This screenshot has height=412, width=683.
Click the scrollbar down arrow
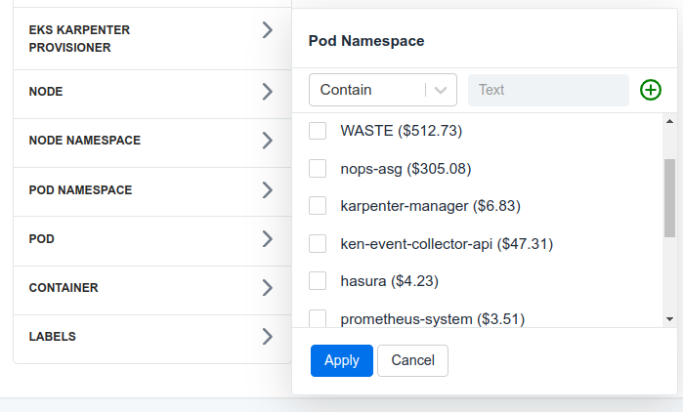click(669, 319)
